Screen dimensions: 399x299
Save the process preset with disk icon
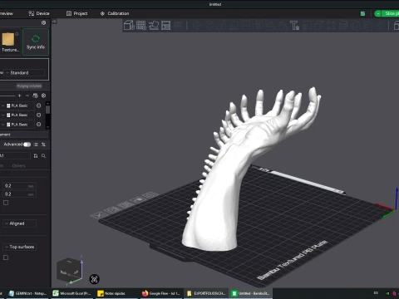point(36,156)
